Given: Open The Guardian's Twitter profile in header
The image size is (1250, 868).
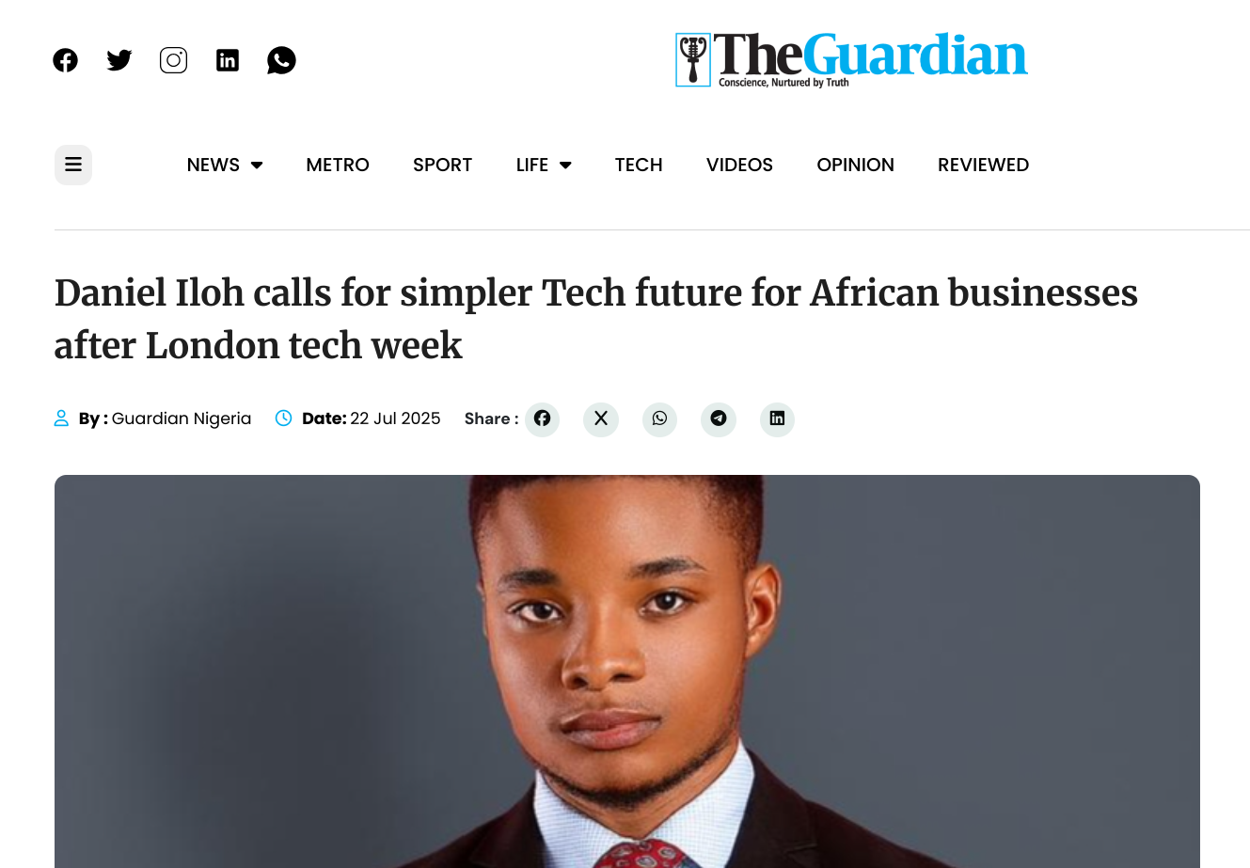Looking at the screenshot, I should 119,60.
